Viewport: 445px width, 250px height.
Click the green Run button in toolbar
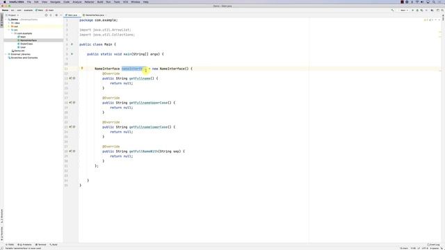point(412,10)
